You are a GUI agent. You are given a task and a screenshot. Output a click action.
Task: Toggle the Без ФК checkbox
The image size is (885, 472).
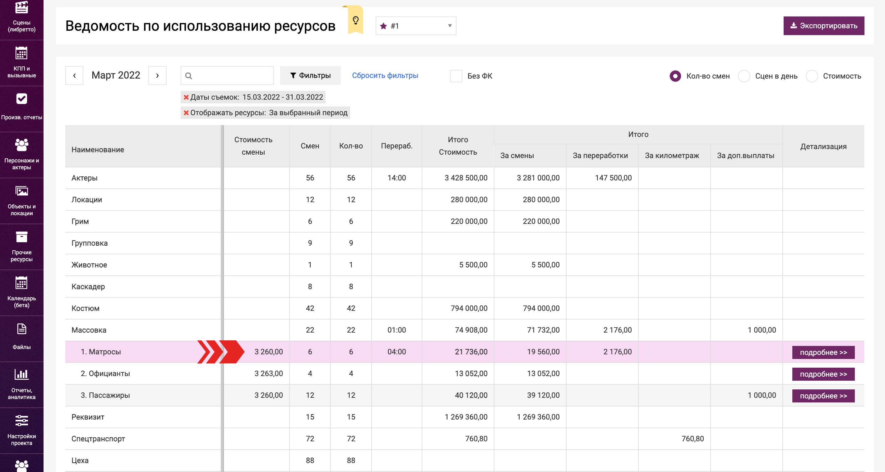pos(456,76)
